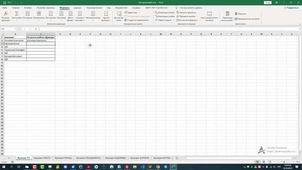Switch to sheet Функция КОДСИМВ()
Screen dimensions: 302x170
116,158
